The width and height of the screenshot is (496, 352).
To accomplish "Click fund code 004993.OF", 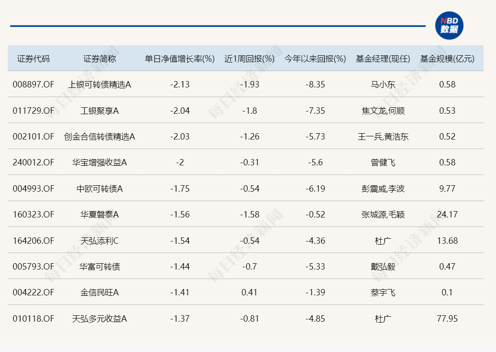I will (33, 188).
